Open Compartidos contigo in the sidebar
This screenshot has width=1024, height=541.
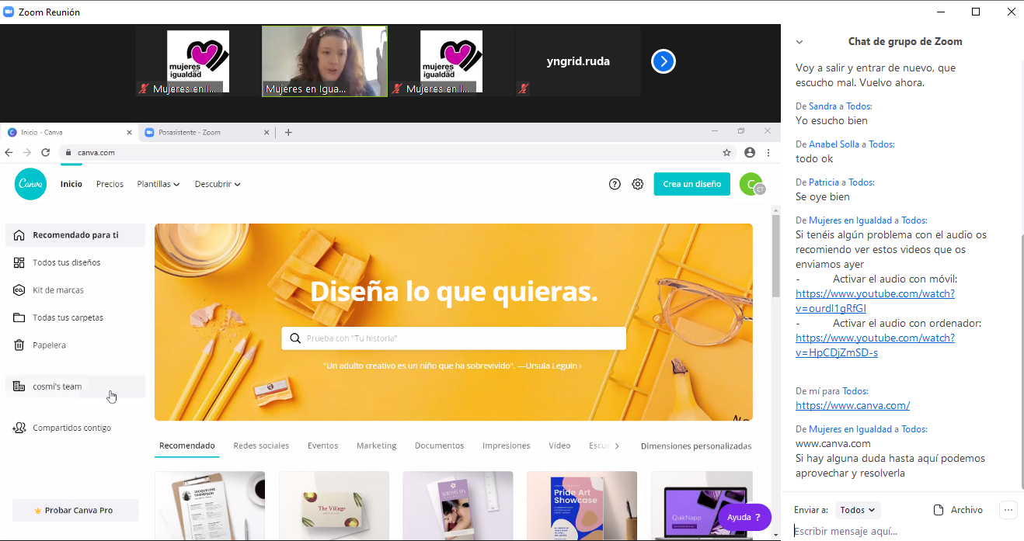75,428
